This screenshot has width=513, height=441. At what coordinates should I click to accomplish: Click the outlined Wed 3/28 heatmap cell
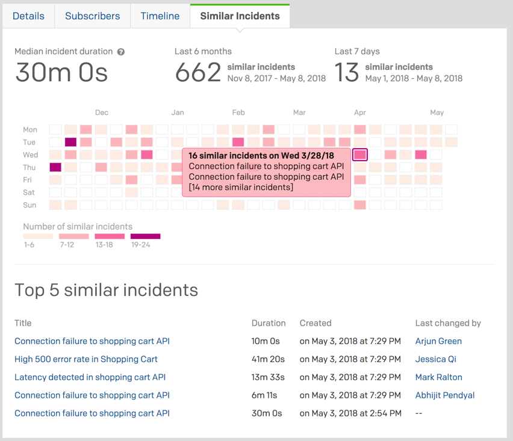360,155
